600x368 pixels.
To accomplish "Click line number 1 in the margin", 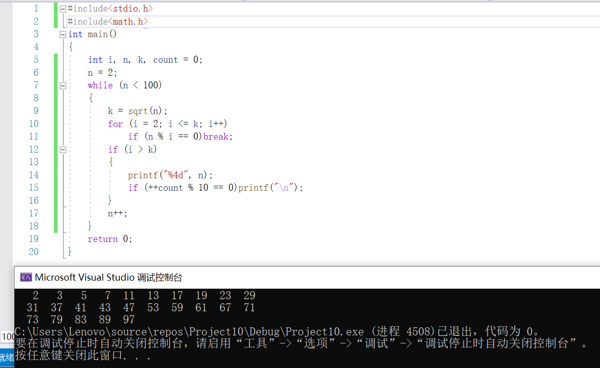I will (x=36, y=9).
